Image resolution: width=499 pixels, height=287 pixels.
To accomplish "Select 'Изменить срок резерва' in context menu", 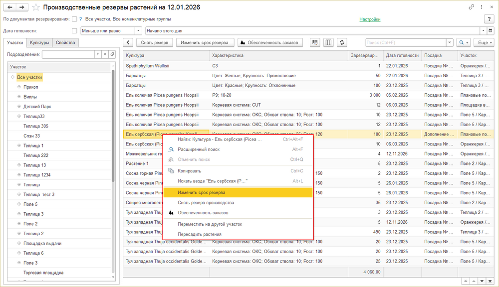I will pos(201,192).
